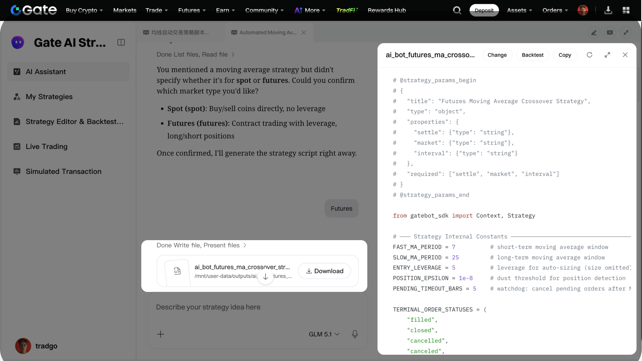This screenshot has height=361, width=642.
Task: Go to Markets in the top navigation
Action: (x=125, y=10)
